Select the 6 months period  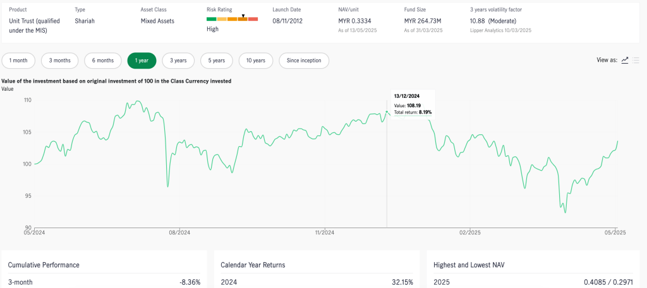[102, 60]
